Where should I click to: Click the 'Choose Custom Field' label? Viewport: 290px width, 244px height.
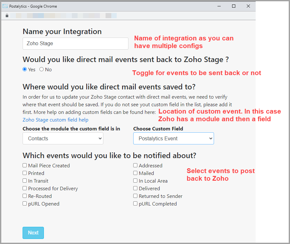coord(158,129)
